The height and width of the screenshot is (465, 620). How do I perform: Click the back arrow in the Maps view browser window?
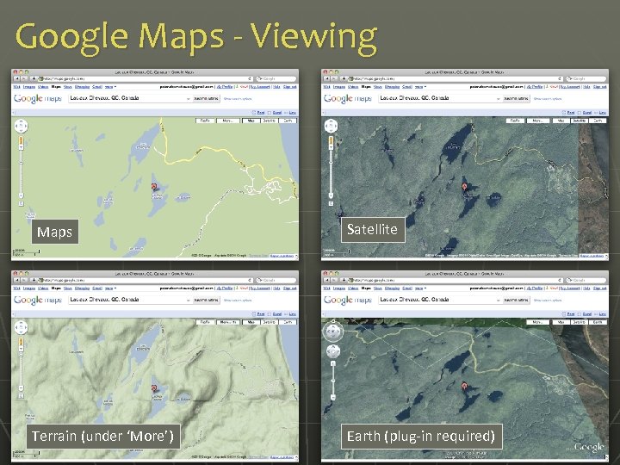click(16, 78)
